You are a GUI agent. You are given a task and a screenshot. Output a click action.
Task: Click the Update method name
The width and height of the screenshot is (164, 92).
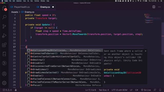click(46, 25)
